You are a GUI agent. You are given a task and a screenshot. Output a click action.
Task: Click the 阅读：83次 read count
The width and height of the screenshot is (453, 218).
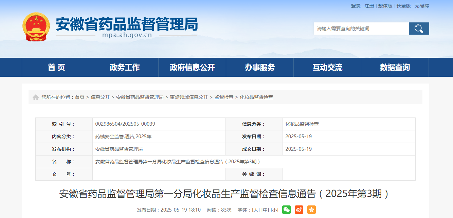pos(219,210)
